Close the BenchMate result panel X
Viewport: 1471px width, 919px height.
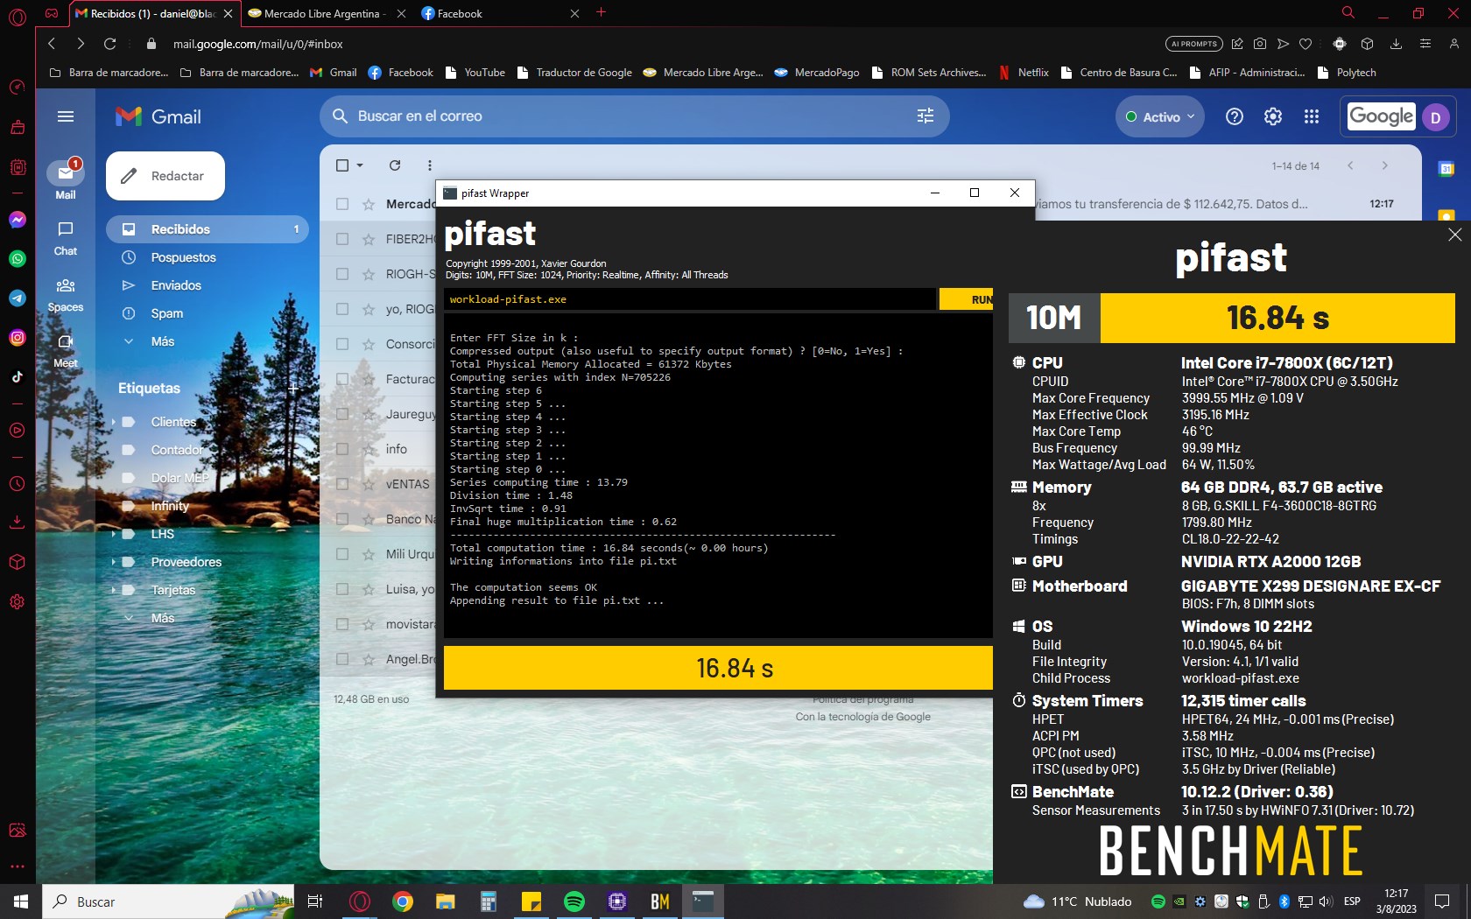[x=1455, y=235]
